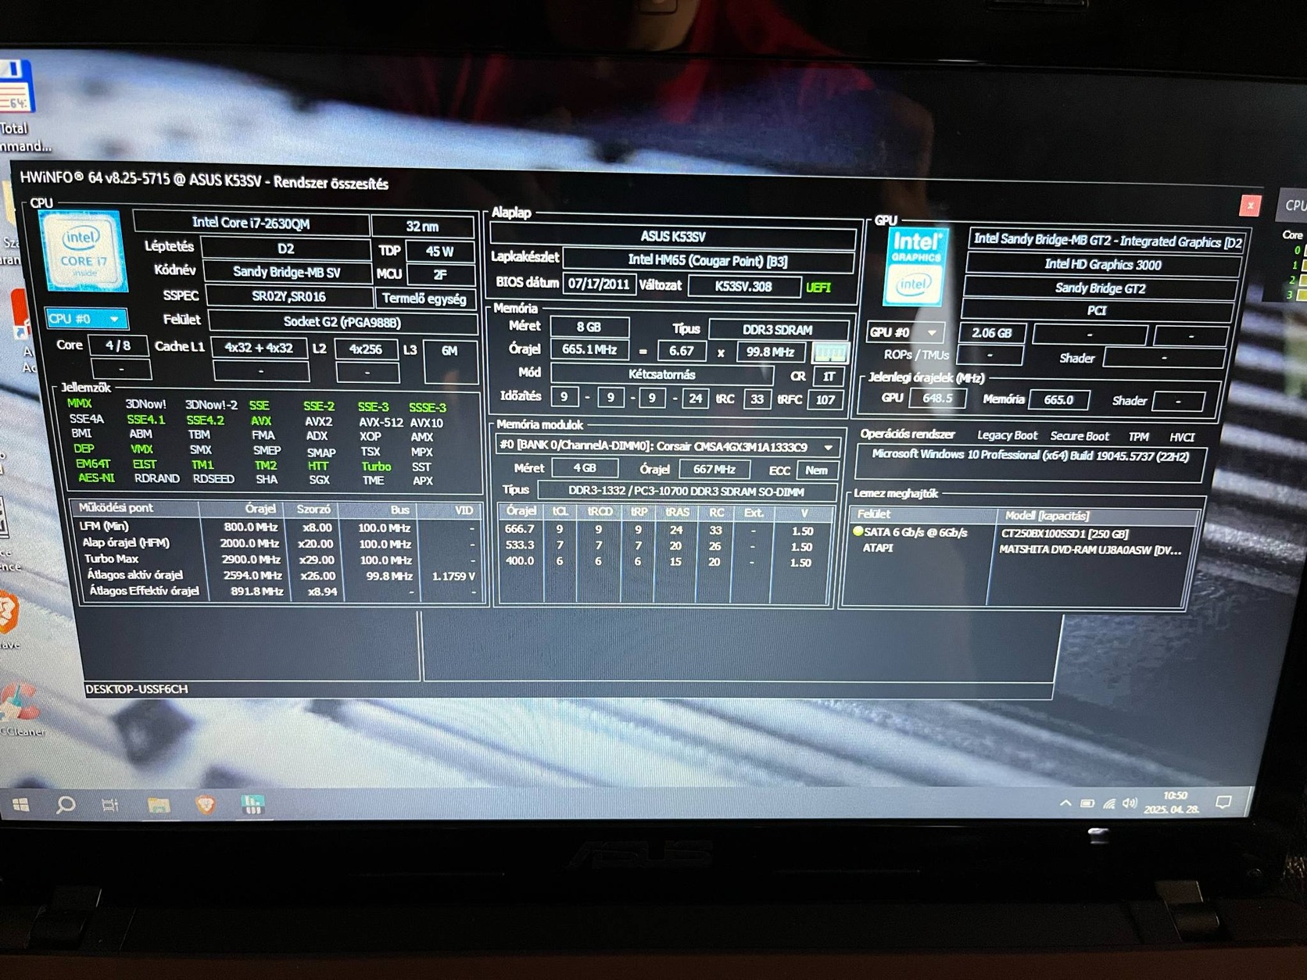Click the Alap órajel (HFM) row
The width and height of the screenshot is (1307, 980).
279,543
